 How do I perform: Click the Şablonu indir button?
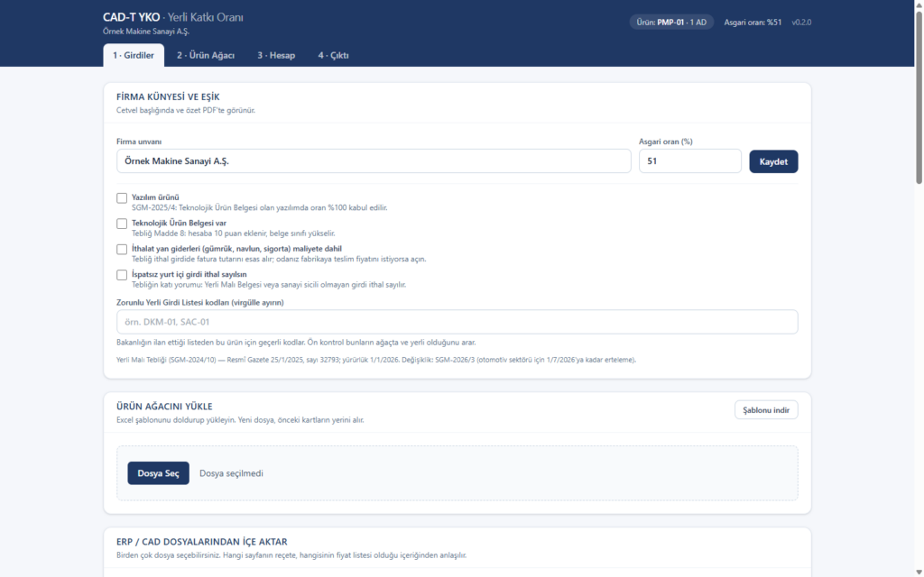point(766,410)
